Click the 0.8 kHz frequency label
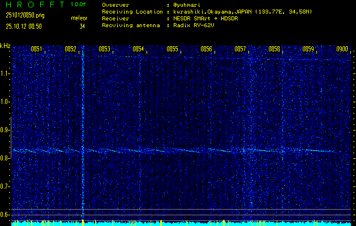356x226 pixels. coord(5,158)
